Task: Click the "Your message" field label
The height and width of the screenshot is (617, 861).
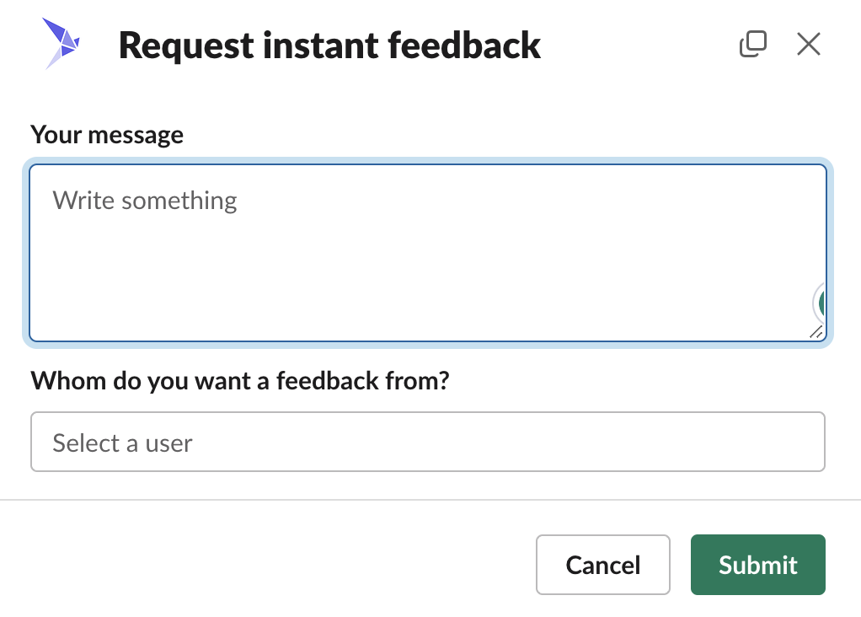Action: tap(107, 135)
